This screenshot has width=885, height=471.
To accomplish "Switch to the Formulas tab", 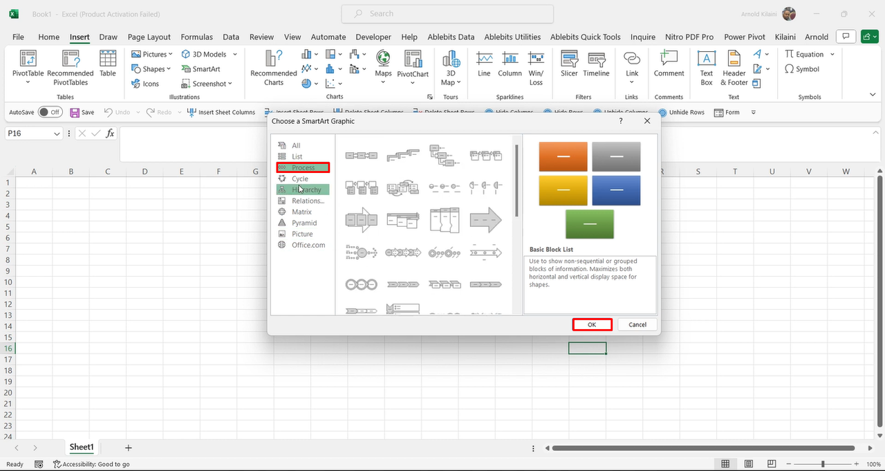I will tap(196, 37).
